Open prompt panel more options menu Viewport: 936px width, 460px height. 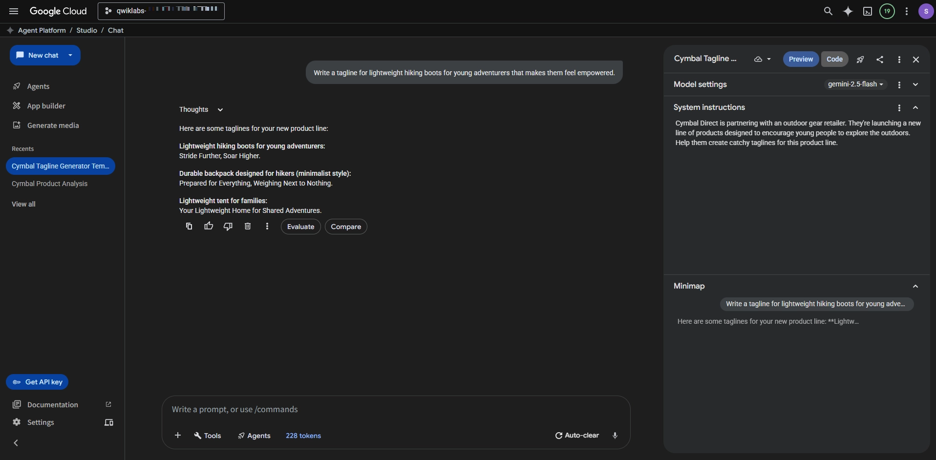[899, 59]
